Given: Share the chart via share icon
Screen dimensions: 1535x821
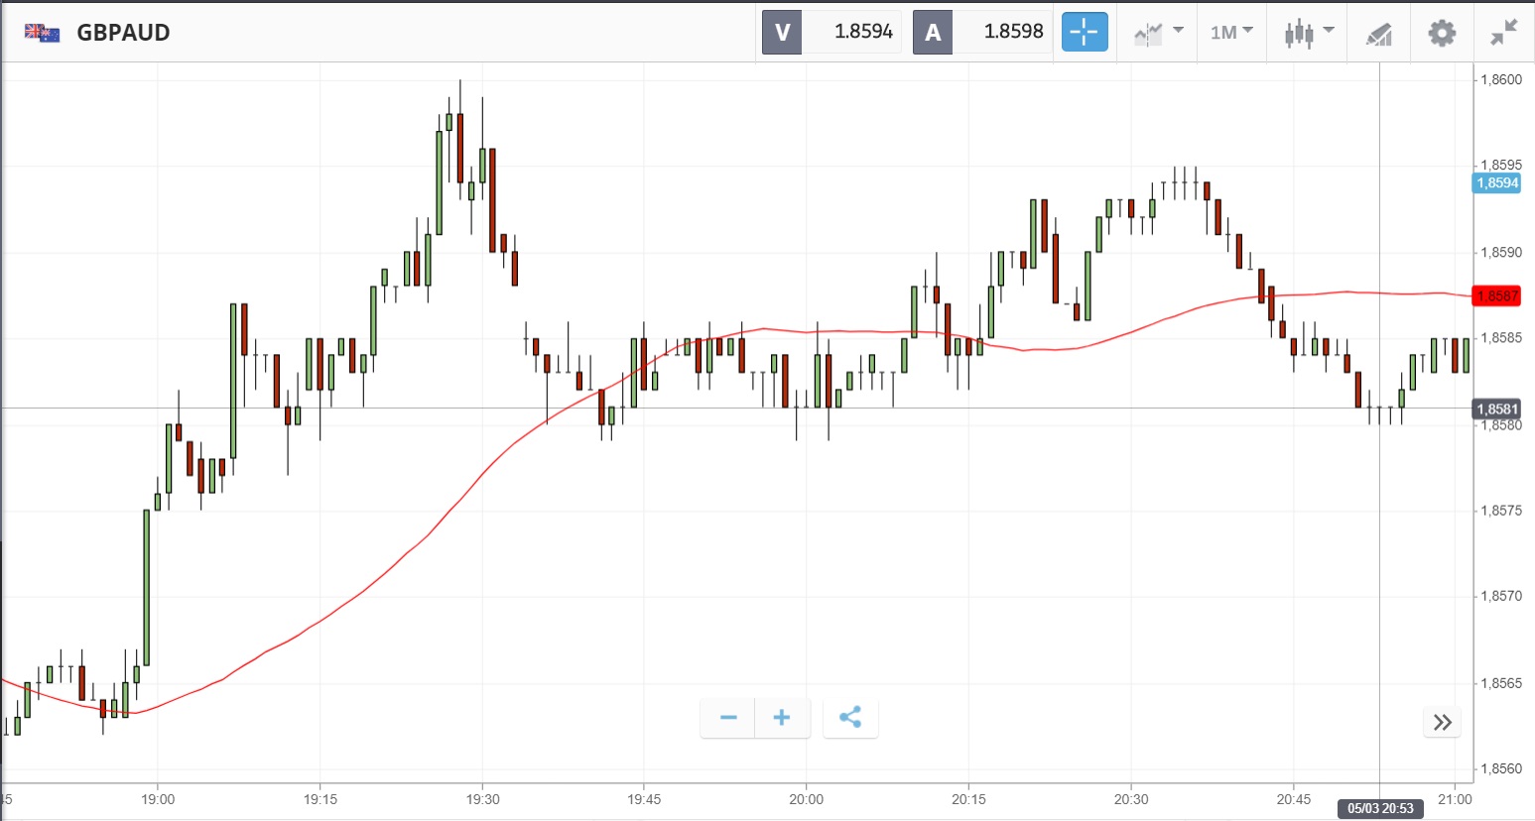Looking at the screenshot, I should click(850, 718).
